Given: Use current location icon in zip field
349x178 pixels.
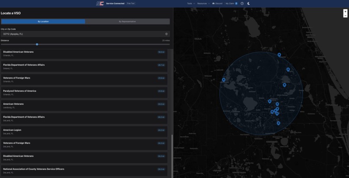Looking at the screenshot, I should click(x=166, y=34).
